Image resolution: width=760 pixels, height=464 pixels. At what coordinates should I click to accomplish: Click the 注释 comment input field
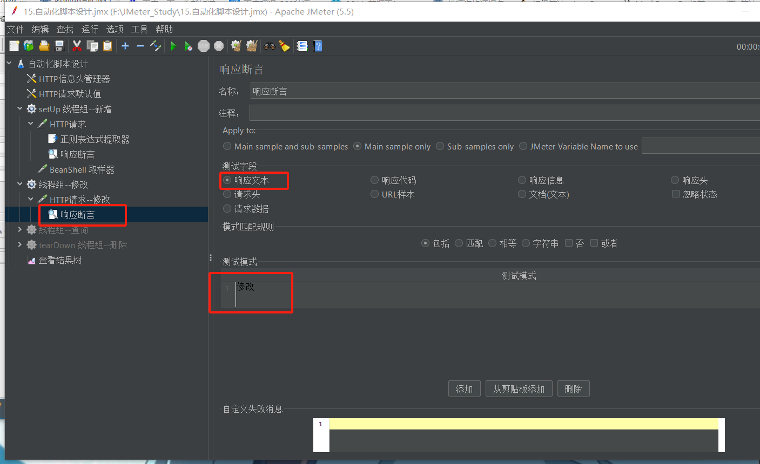point(505,113)
